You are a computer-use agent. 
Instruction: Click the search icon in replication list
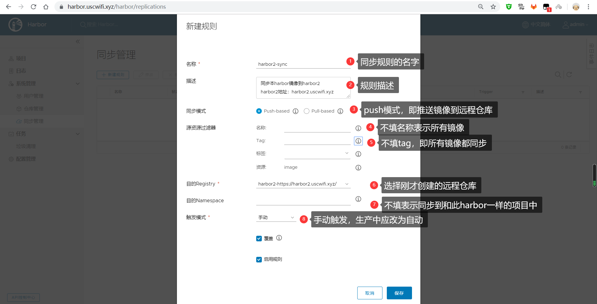(x=558, y=74)
